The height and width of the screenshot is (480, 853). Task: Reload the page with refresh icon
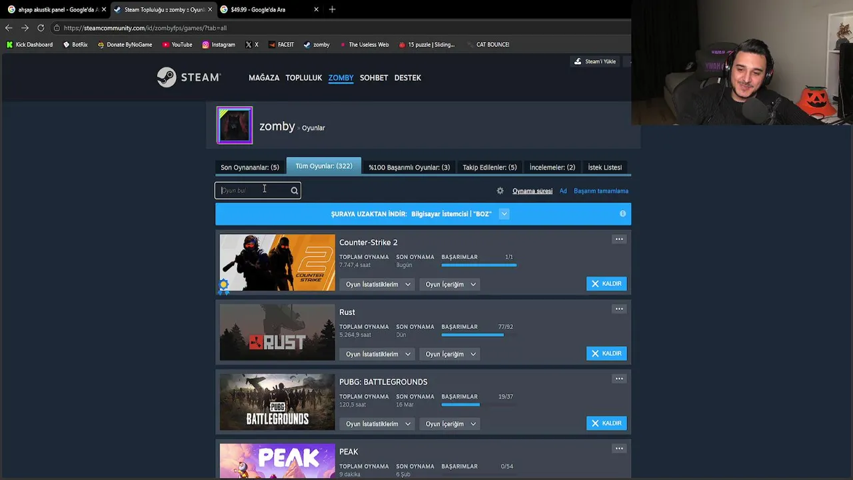(41, 28)
